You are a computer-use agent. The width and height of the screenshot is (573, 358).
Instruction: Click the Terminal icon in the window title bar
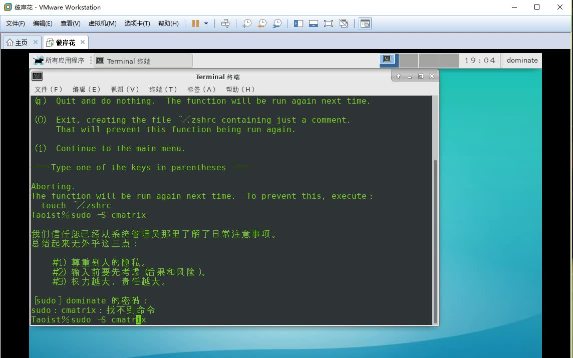point(37,76)
